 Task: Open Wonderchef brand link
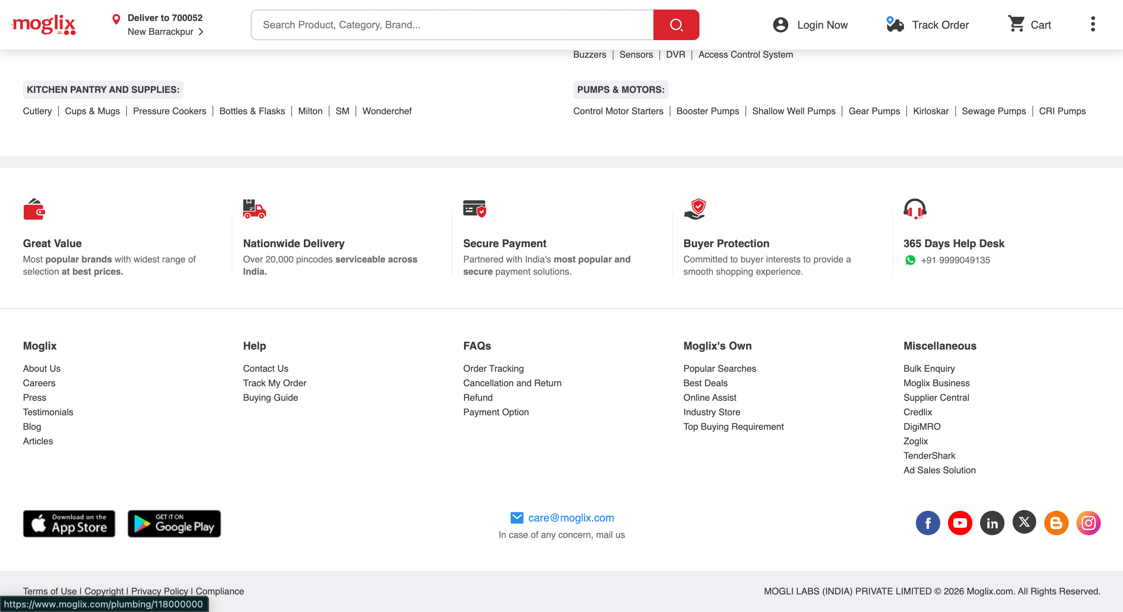click(x=387, y=111)
